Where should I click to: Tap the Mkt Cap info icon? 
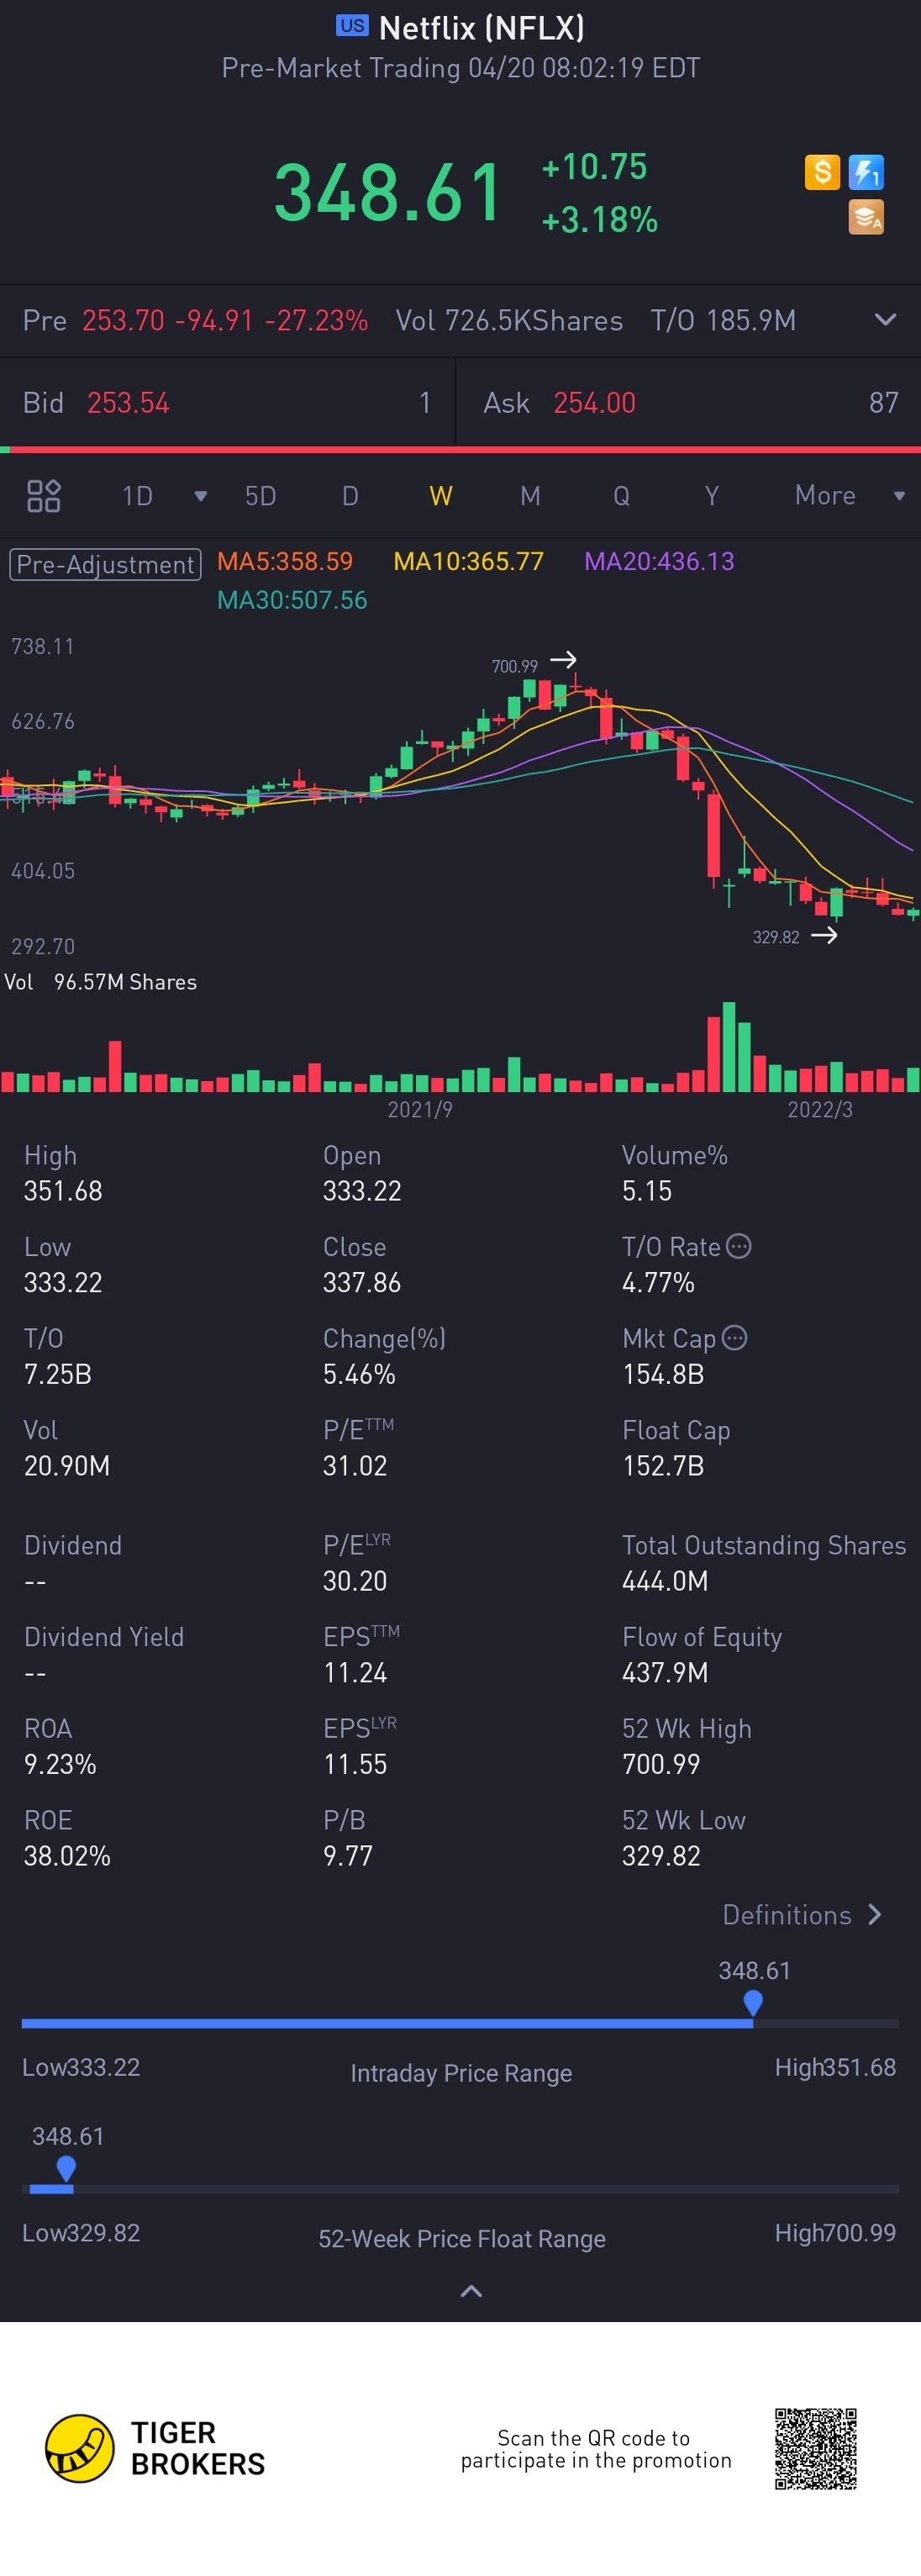click(734, 1338)
